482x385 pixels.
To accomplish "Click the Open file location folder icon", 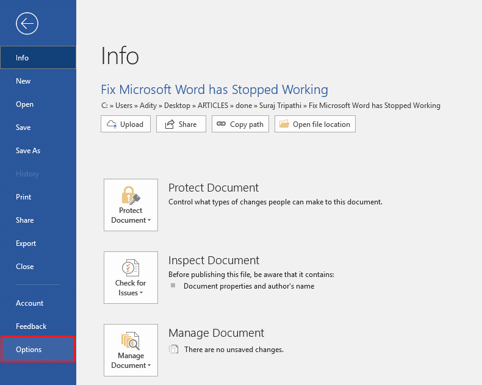I will [x=284, y=124].
